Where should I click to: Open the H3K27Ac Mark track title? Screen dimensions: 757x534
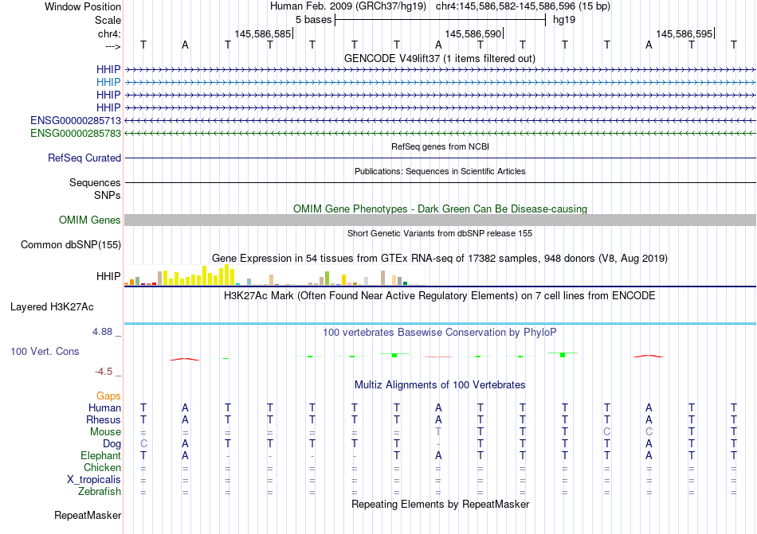[440, 295]
